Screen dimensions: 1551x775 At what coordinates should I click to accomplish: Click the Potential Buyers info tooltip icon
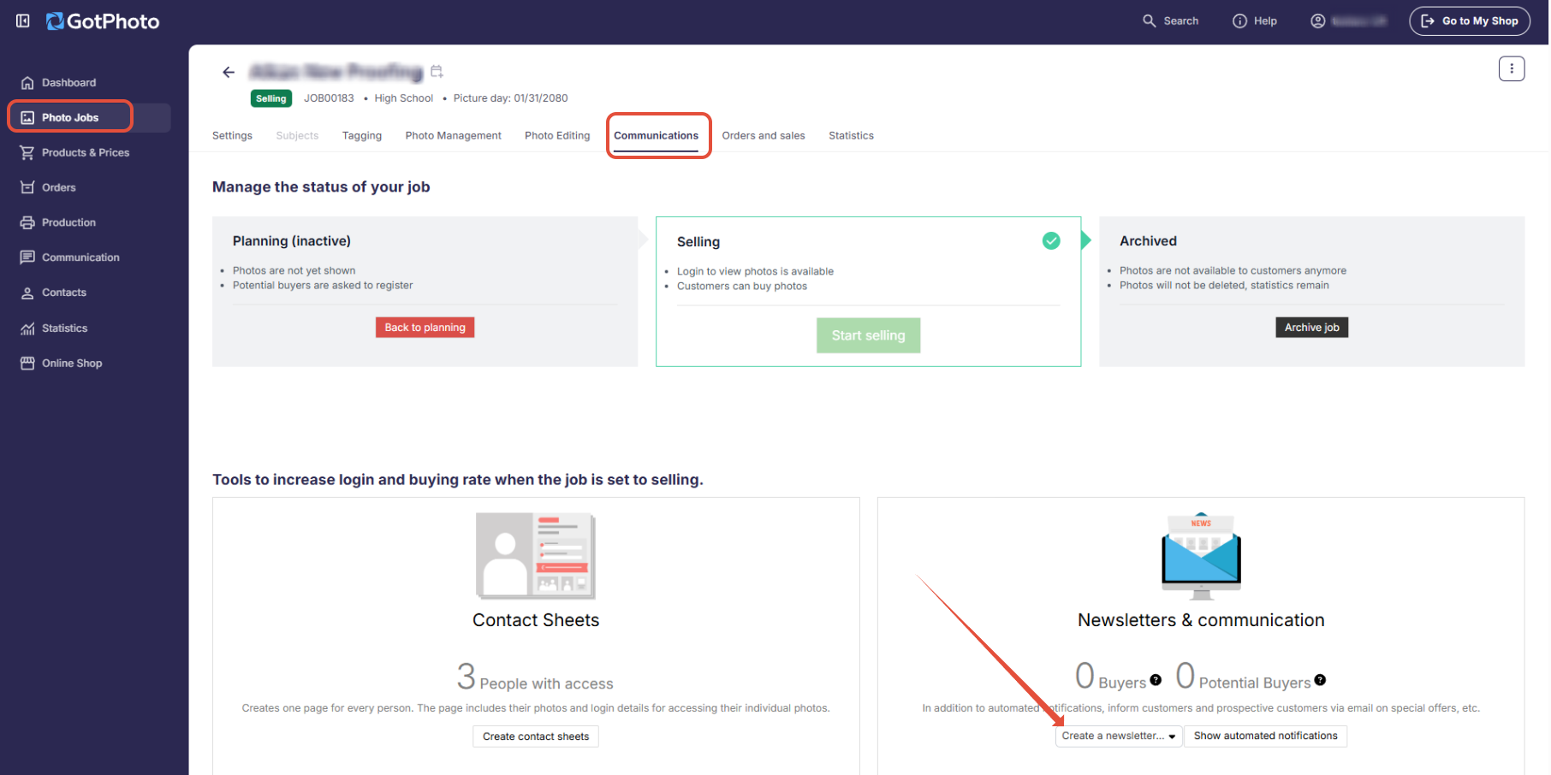1320,680
